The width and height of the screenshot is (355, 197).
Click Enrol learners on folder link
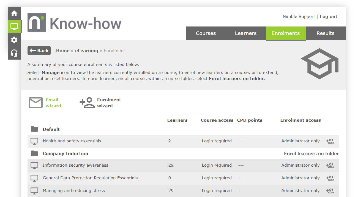coord(311,154)
